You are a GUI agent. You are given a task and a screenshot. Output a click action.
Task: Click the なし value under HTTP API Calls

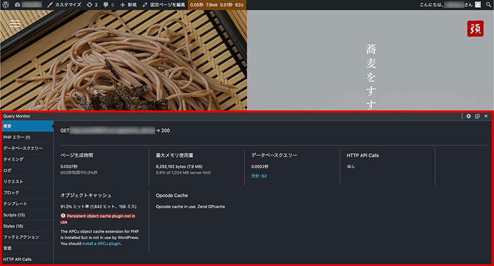(351, 166)
